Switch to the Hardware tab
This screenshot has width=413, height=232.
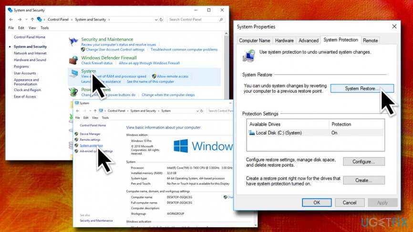284,40
